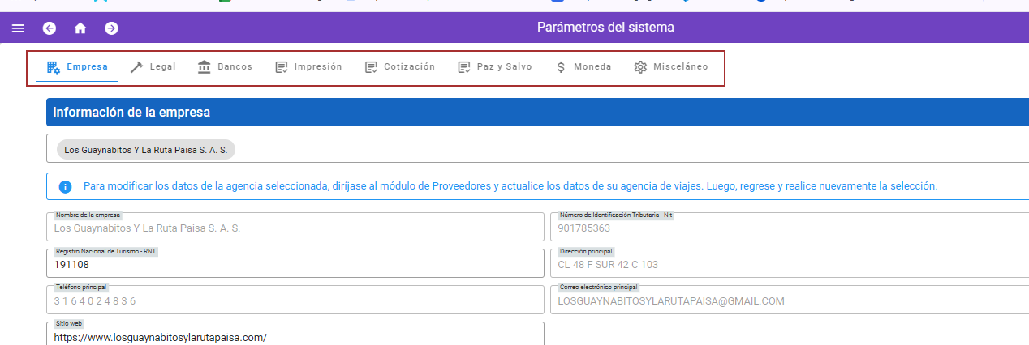
Task: Open the Misceláneo settings tab
Action: (670, 67)
